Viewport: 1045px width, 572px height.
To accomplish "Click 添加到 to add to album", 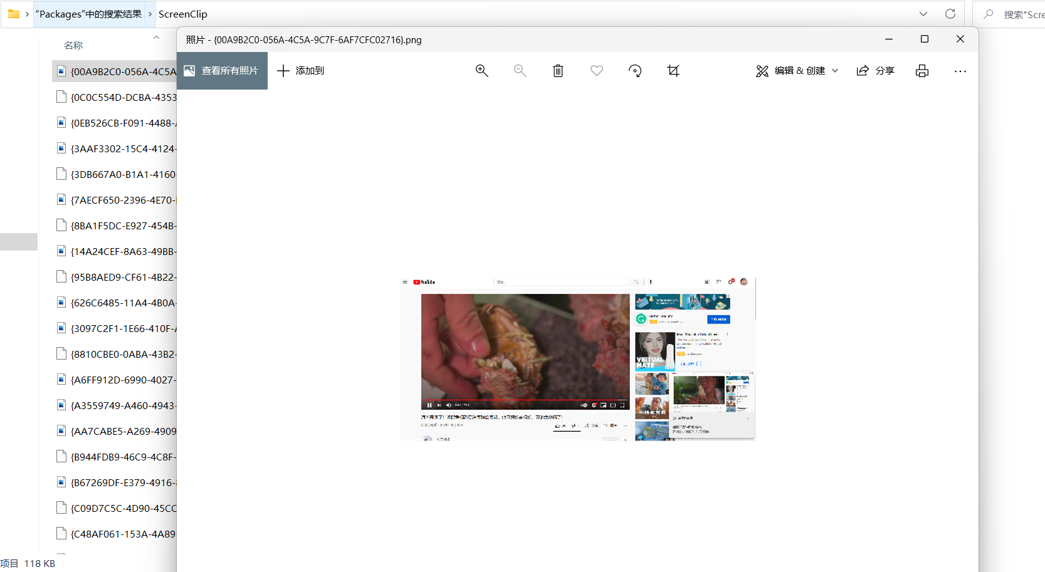I will click(301, 71).
